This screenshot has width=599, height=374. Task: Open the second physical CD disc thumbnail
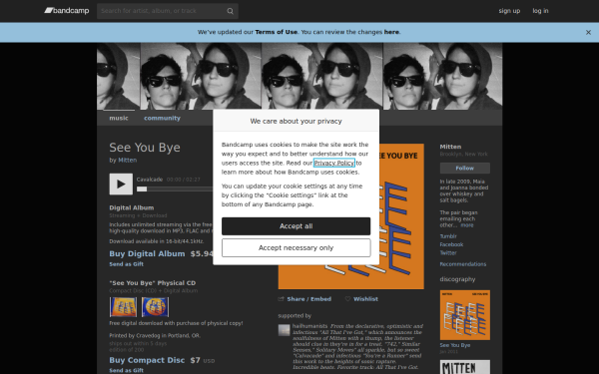(155, 307)
